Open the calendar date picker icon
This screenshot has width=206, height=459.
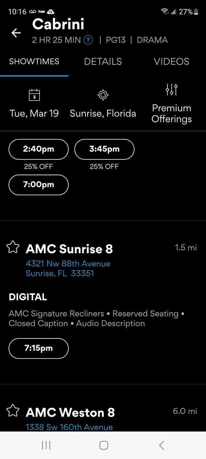(x=34, y=95)
